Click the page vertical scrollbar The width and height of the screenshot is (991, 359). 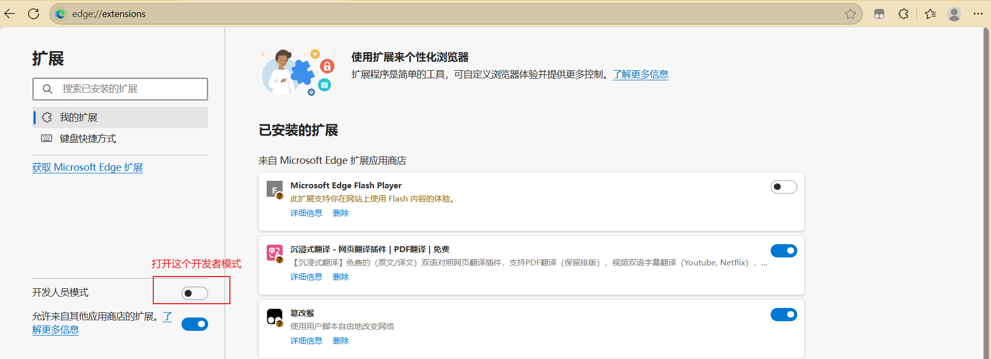(986, 193)
